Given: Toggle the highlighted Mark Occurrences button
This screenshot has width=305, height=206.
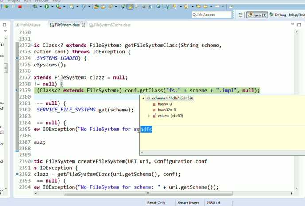Looking at the screenshot, I should (130, 7).
